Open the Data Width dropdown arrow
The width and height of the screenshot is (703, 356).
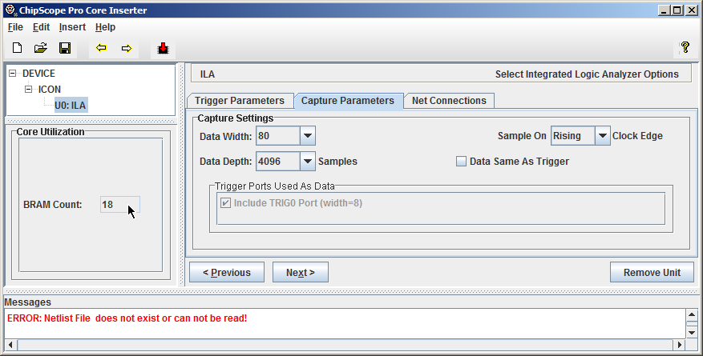point(307,136)
